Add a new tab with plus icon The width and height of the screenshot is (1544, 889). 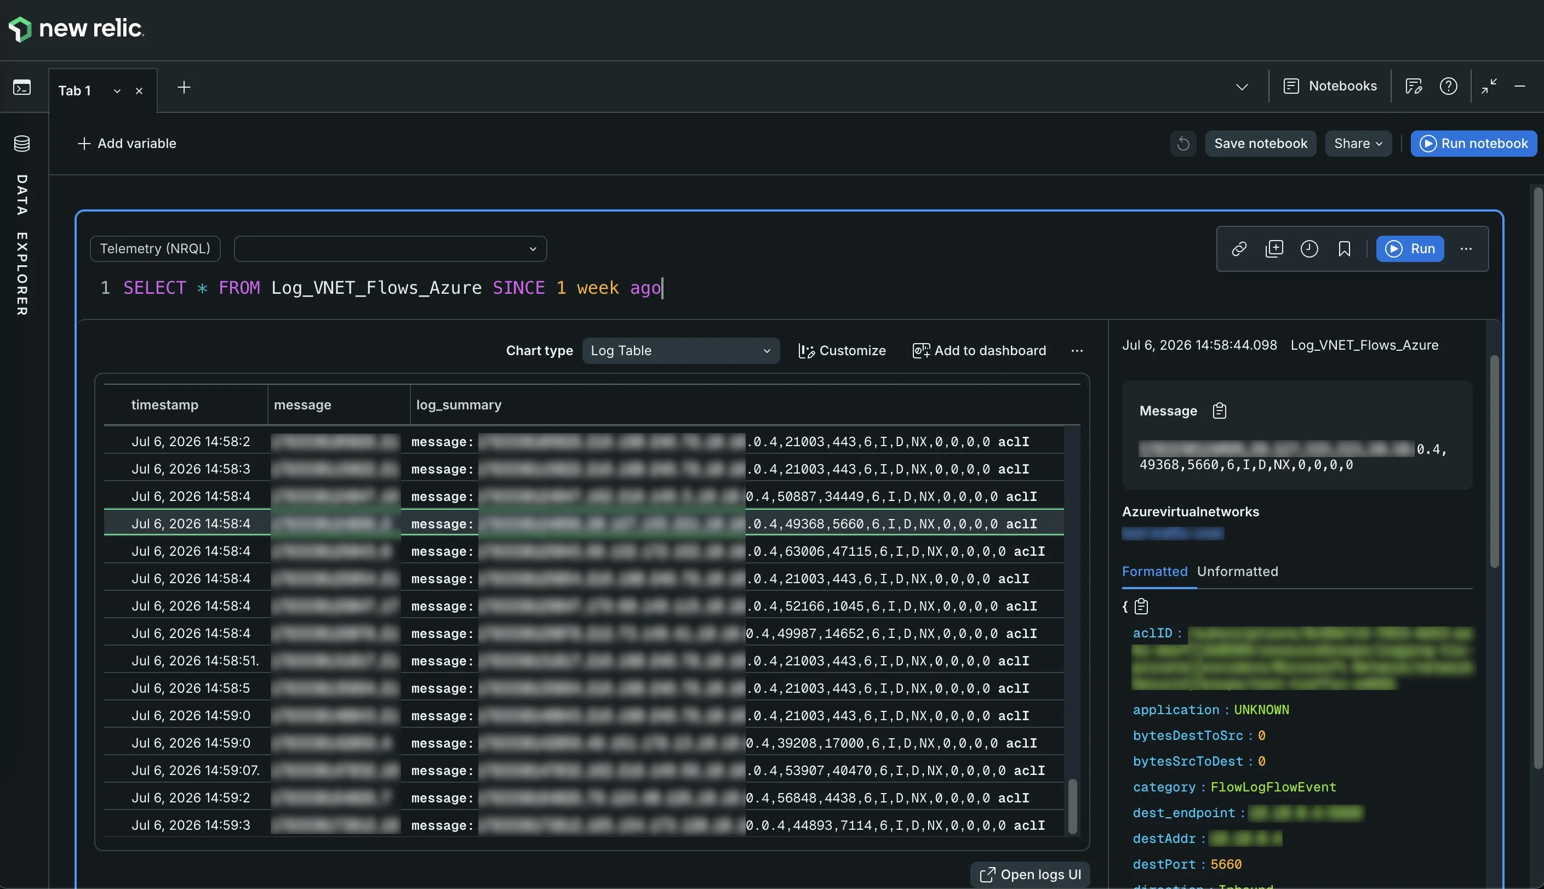point(184,87)
